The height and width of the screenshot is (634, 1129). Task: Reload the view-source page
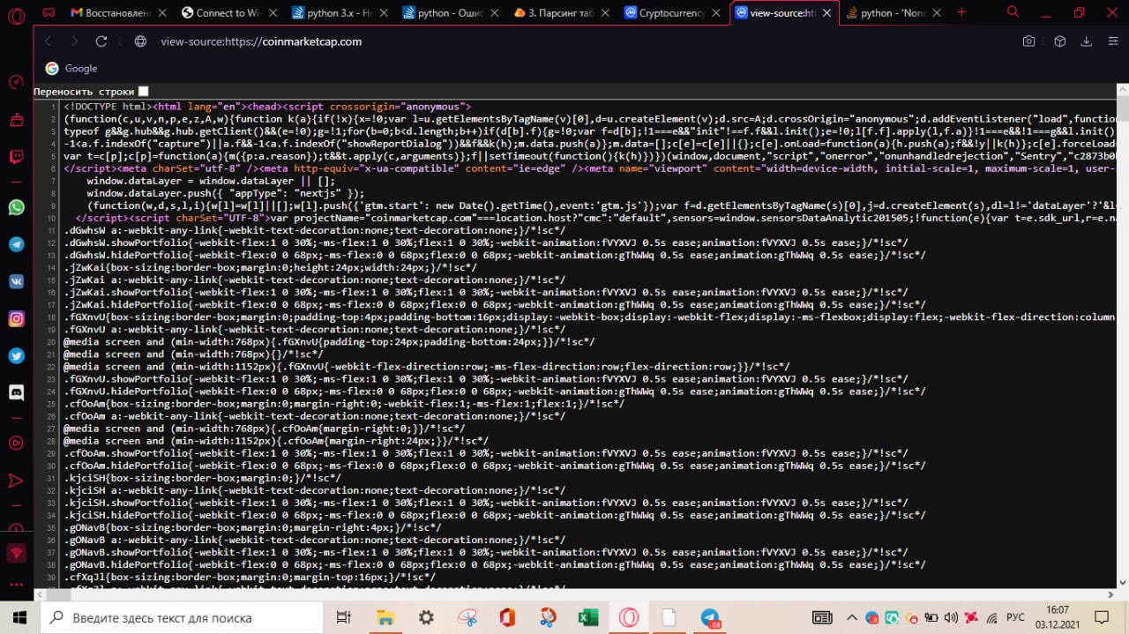[101, 41]
